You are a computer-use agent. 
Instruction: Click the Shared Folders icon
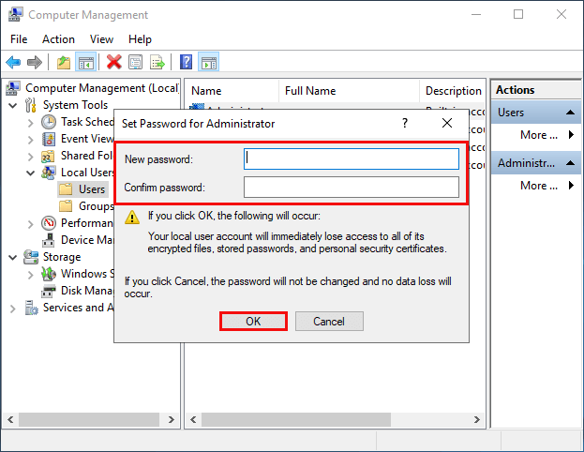click(49, 156)
